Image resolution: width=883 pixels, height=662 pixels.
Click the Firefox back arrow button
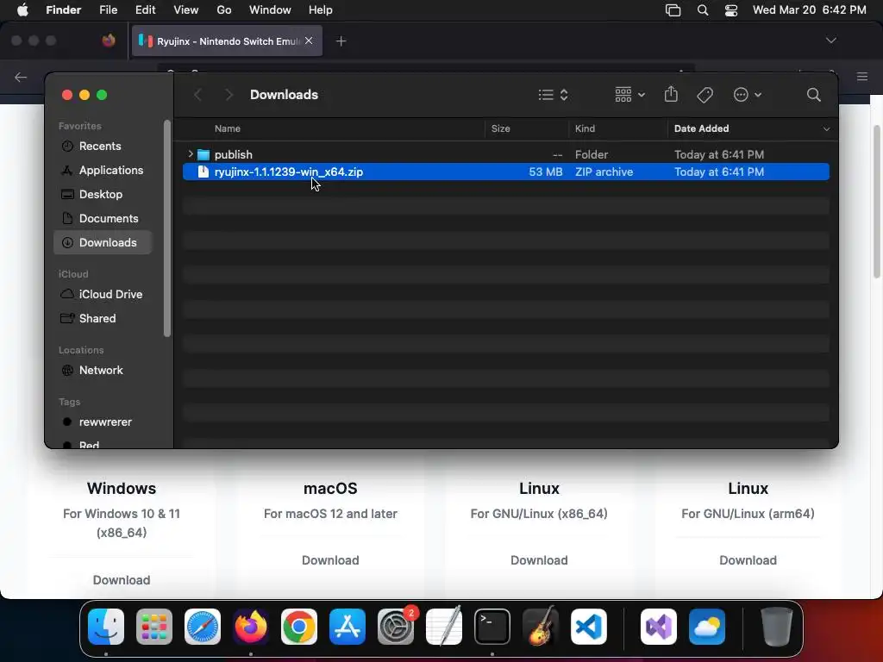[x=21, y=77]
